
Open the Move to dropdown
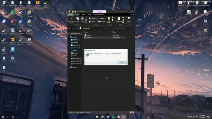tap(93, 19)
